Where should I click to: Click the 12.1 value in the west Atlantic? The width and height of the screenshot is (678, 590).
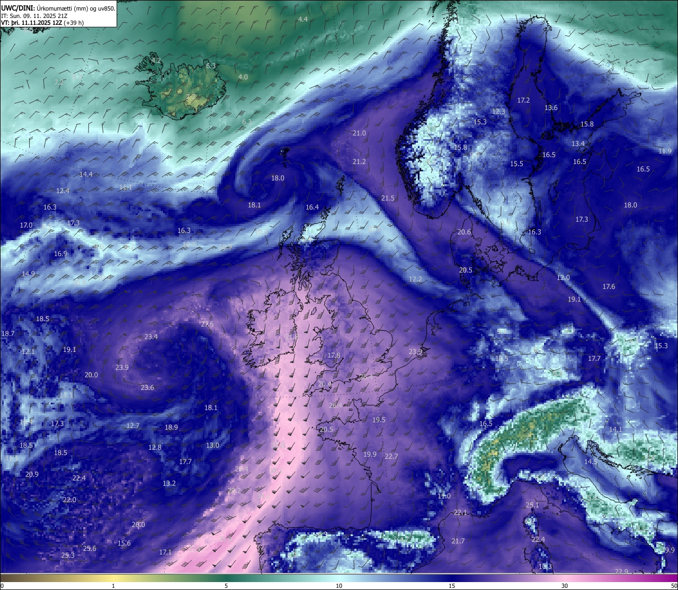(x=28, y=352)
